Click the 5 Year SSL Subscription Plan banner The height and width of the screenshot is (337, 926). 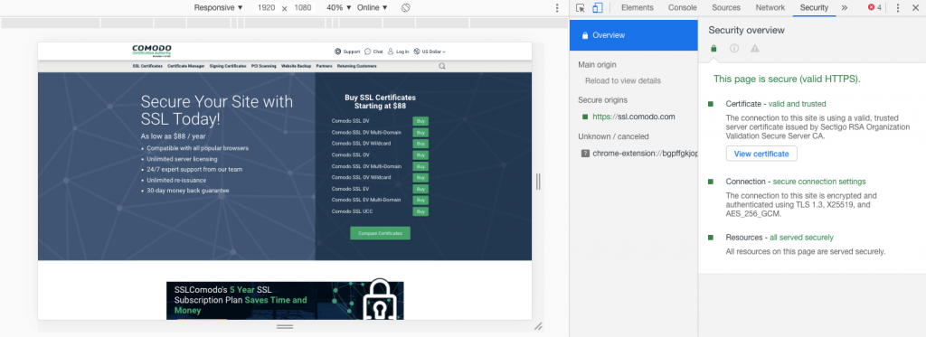point(285,300)
